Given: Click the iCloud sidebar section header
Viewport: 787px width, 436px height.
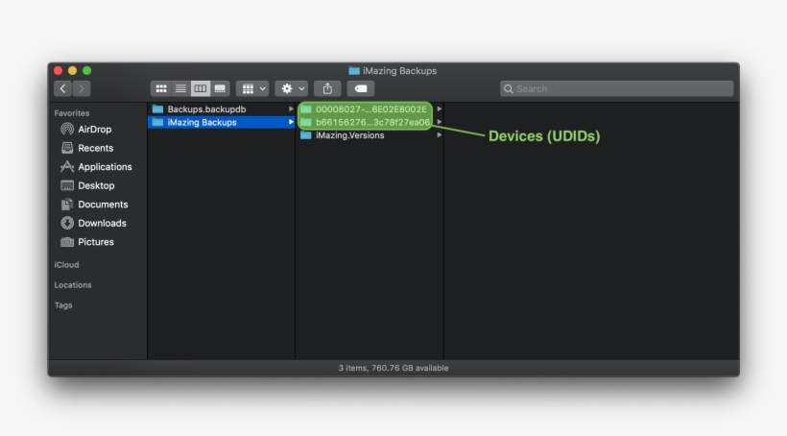Looking at the screenshot, I should coord(67,265).
